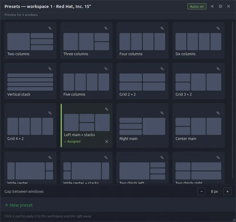The height and width of the screenshot is (222, 236).
Task: Click the bottom-right window resize grip
Action: tap(234, 220)
